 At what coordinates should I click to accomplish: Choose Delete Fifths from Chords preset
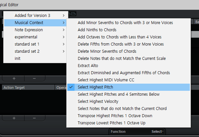128,44
